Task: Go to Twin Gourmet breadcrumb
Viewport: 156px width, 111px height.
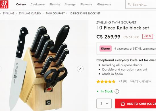Action: tap(55, 13)
